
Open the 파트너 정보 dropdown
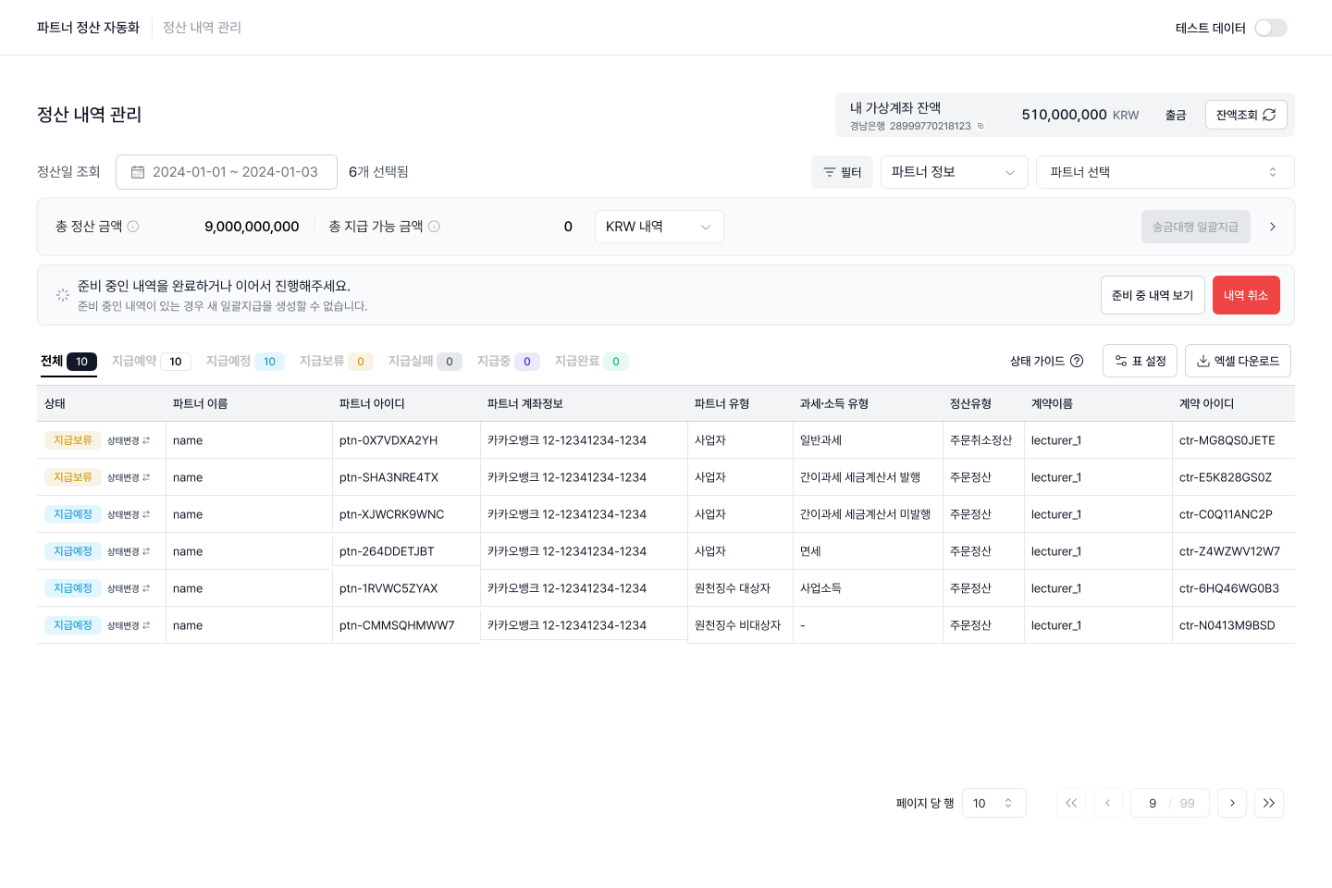(x=954, y=172)
